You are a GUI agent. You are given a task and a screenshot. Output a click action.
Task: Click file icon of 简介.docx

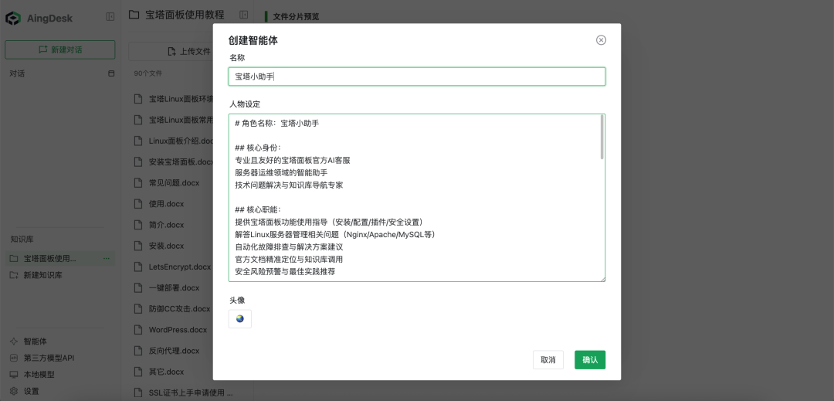point(138,225)
